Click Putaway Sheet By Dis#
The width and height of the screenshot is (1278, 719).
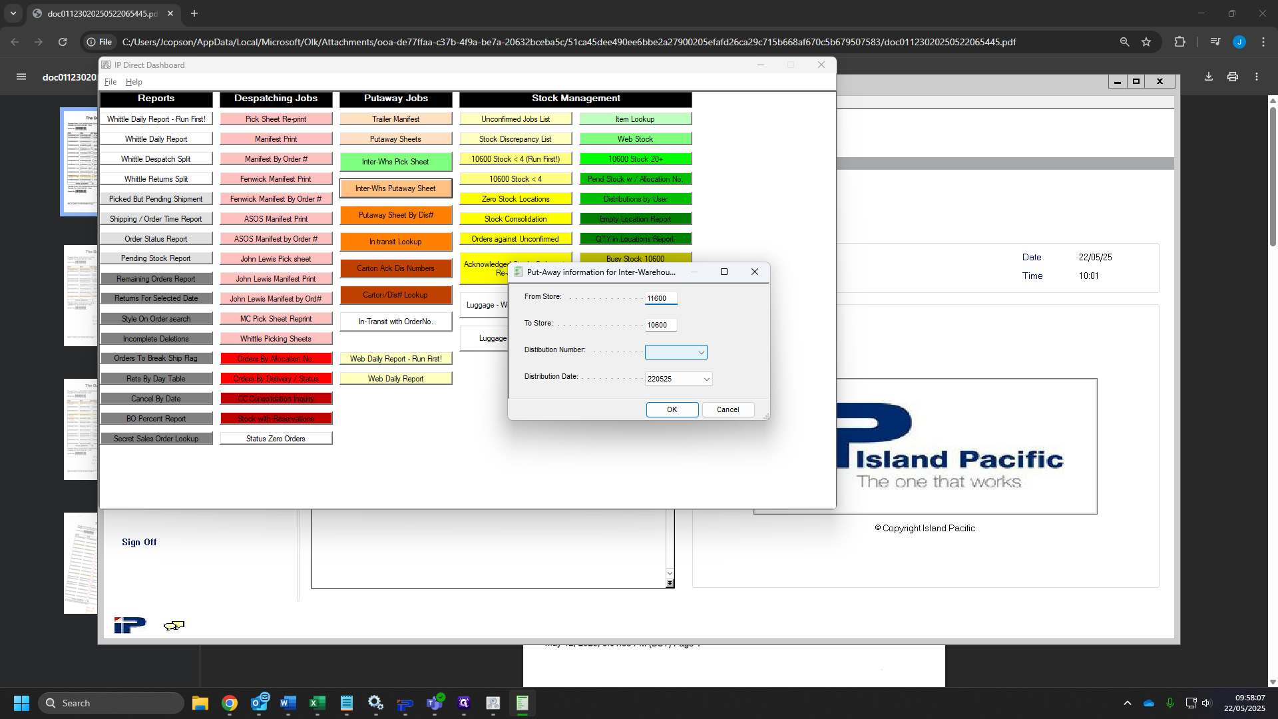coord(395,215)
